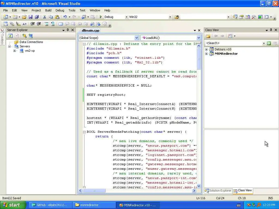
Task: Expand the MSNRedirector project node
Action: click(x=207, y=54)
